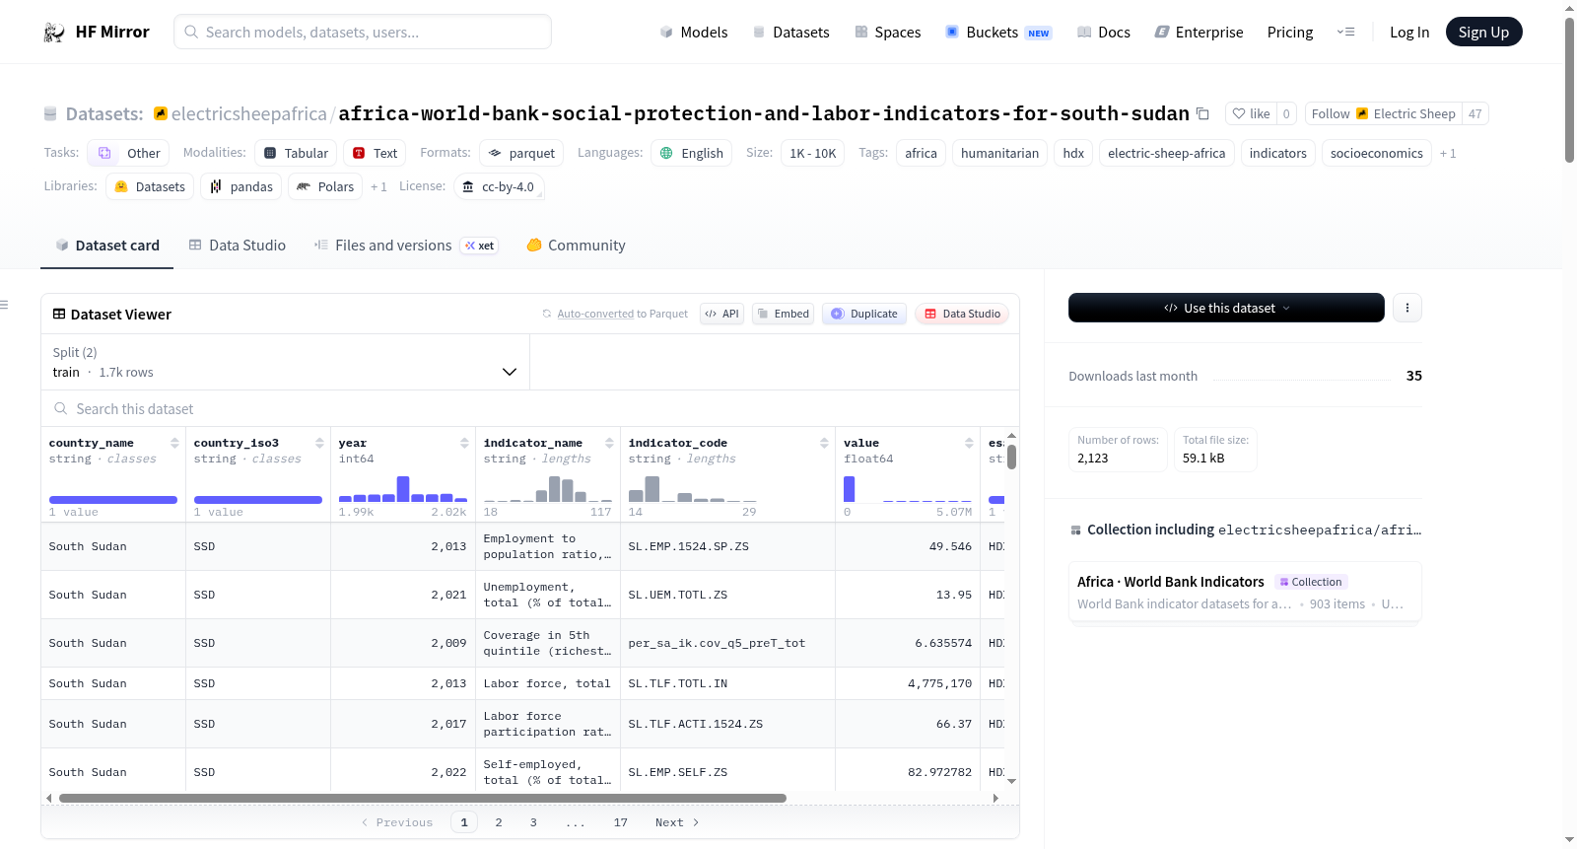Open the Community tab
The image size is (1577, 849).
pos(577,246)
